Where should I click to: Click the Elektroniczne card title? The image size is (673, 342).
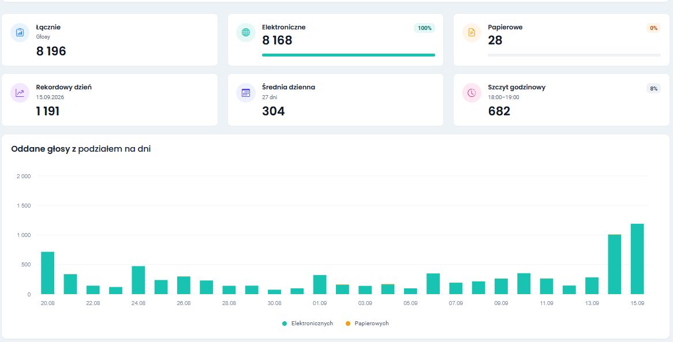click(x=284, y=27)
